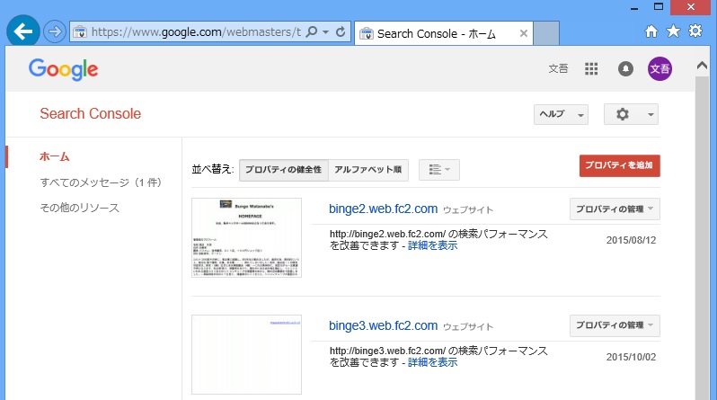Open the Google apps grid icon
Viewport: 717px width, 400px height.
pyautogui.click(x=591, y=68)
